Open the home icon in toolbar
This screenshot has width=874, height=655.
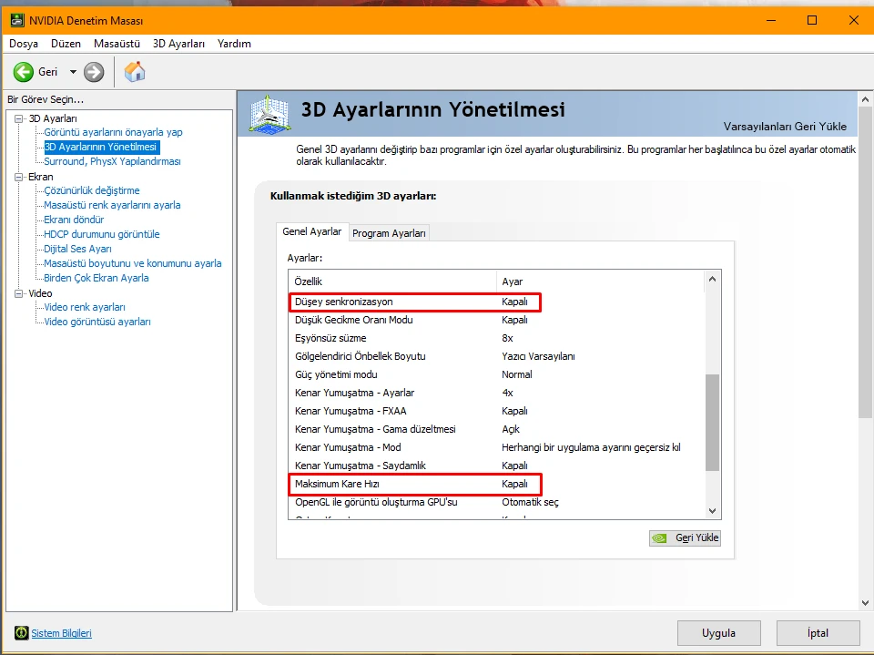coord(135,71)
